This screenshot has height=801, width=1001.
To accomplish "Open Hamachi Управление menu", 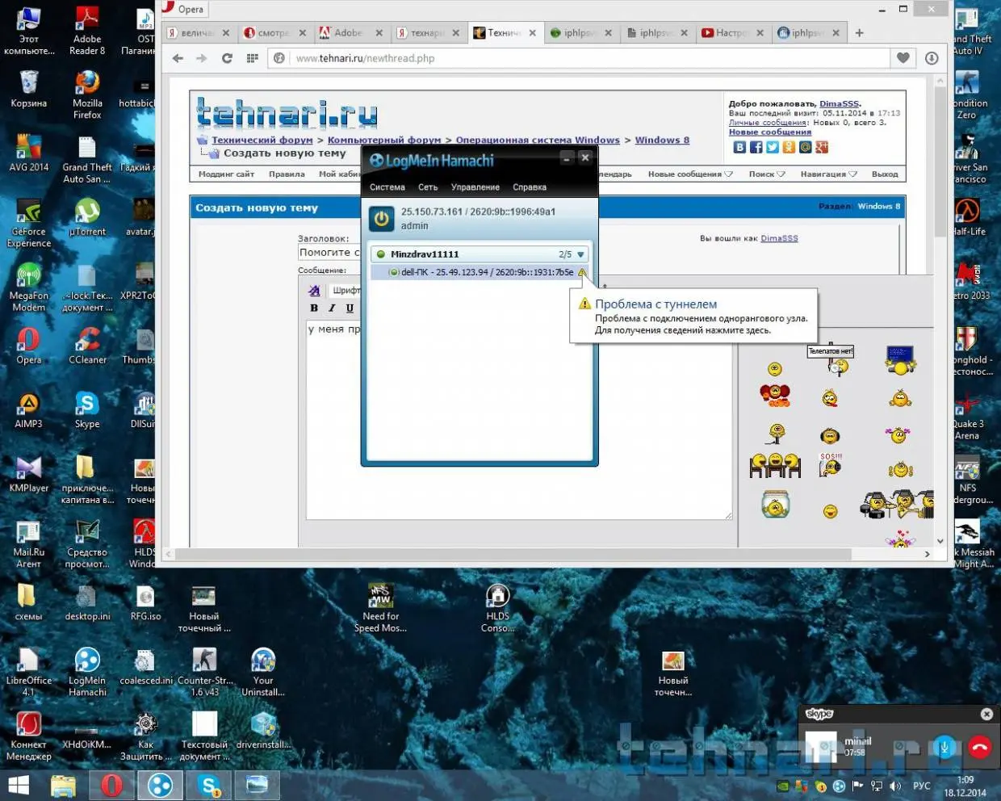I will coord(475,187).
